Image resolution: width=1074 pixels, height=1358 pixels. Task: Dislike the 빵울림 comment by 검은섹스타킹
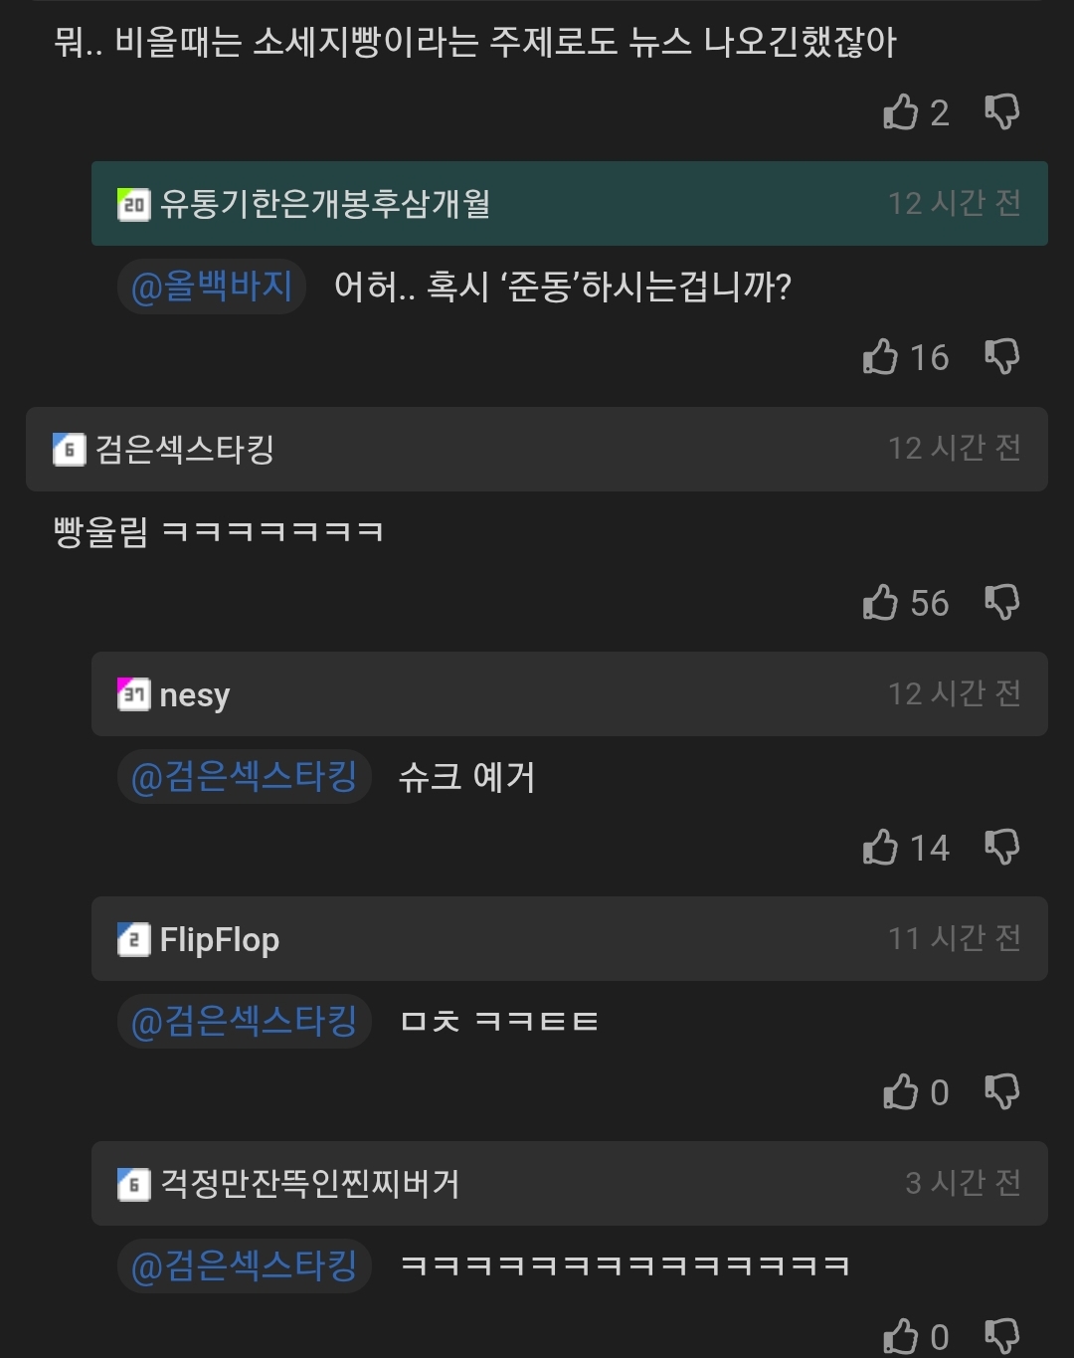1002,602
